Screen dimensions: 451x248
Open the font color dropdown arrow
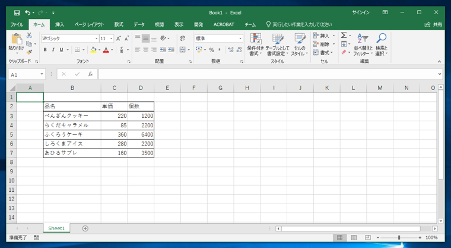[112, 50]
